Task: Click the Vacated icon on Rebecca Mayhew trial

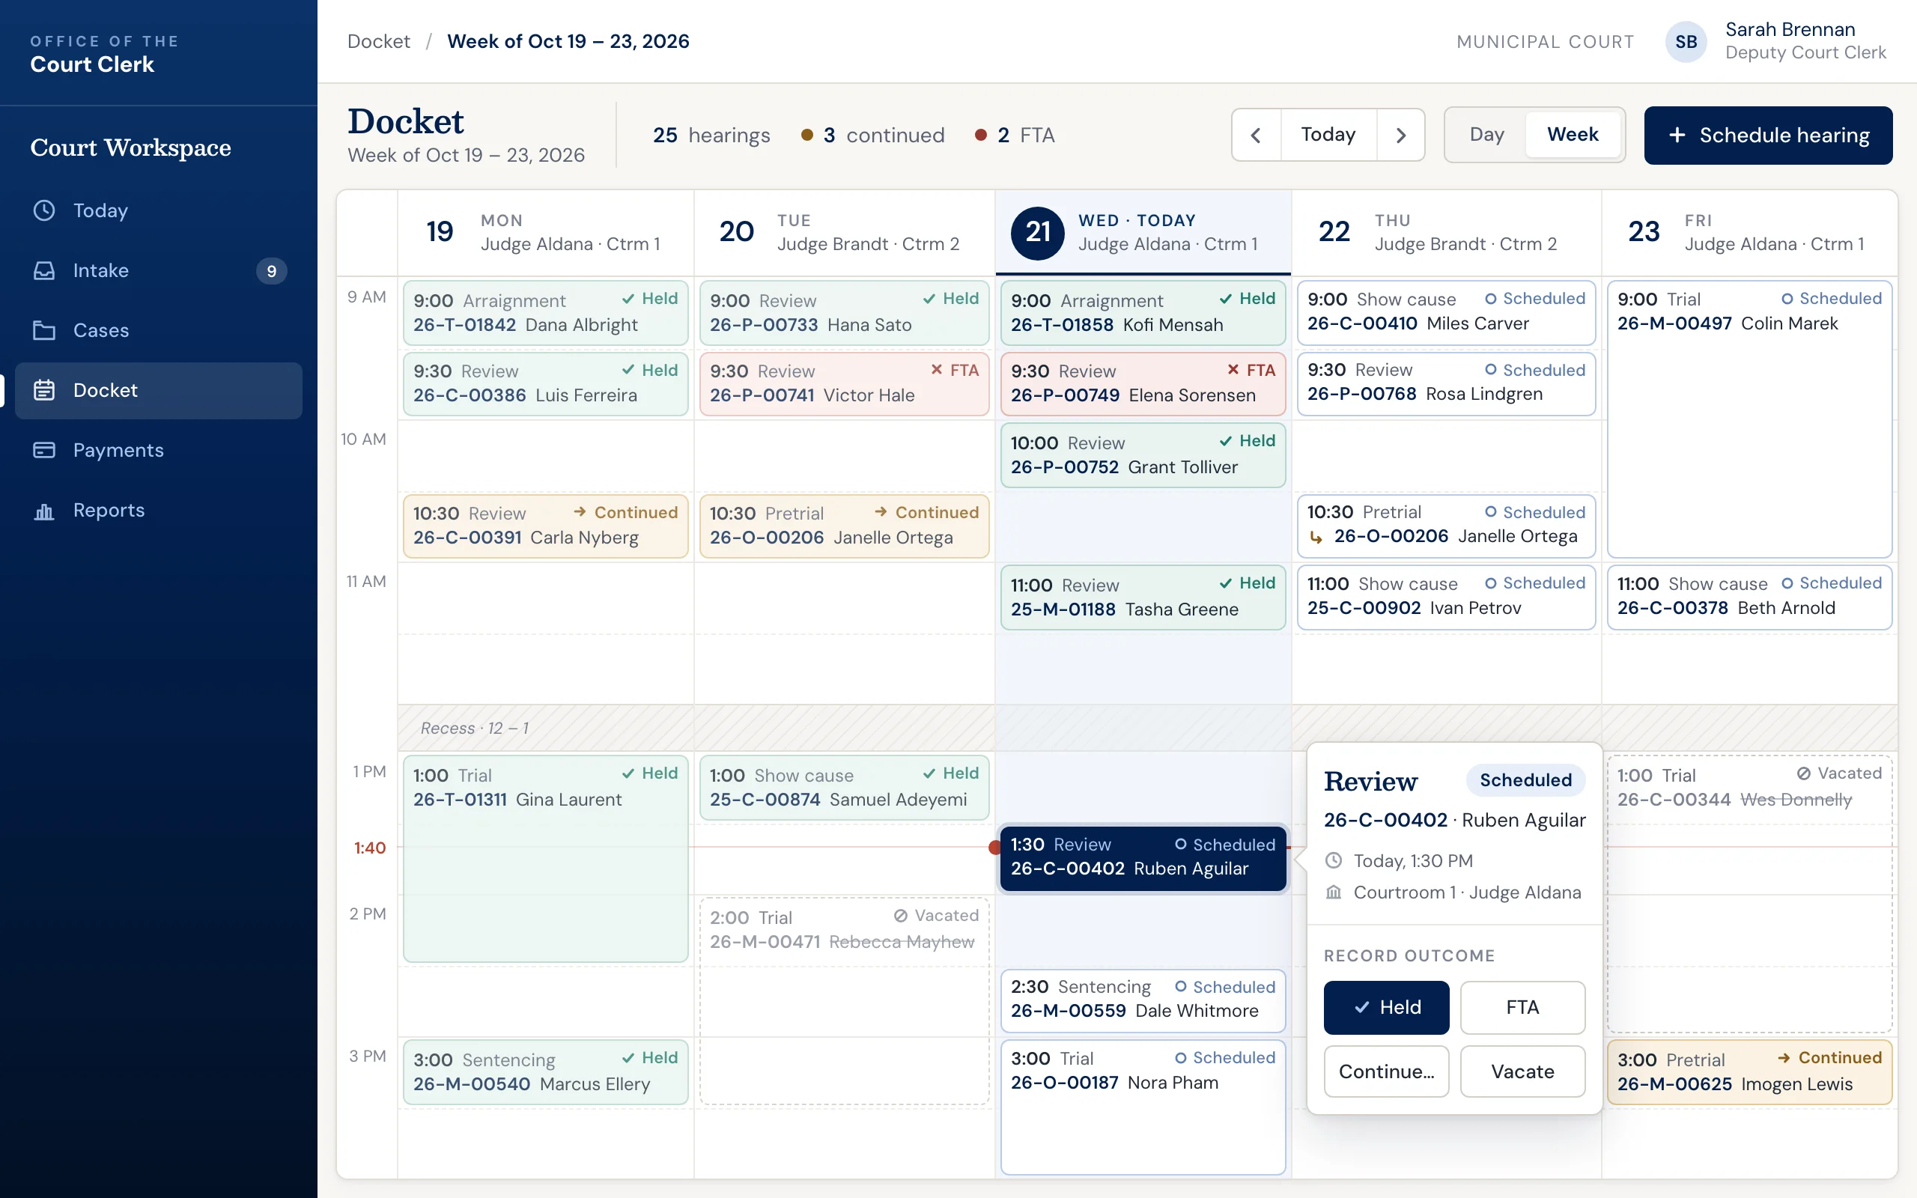Action: (901, 915)
